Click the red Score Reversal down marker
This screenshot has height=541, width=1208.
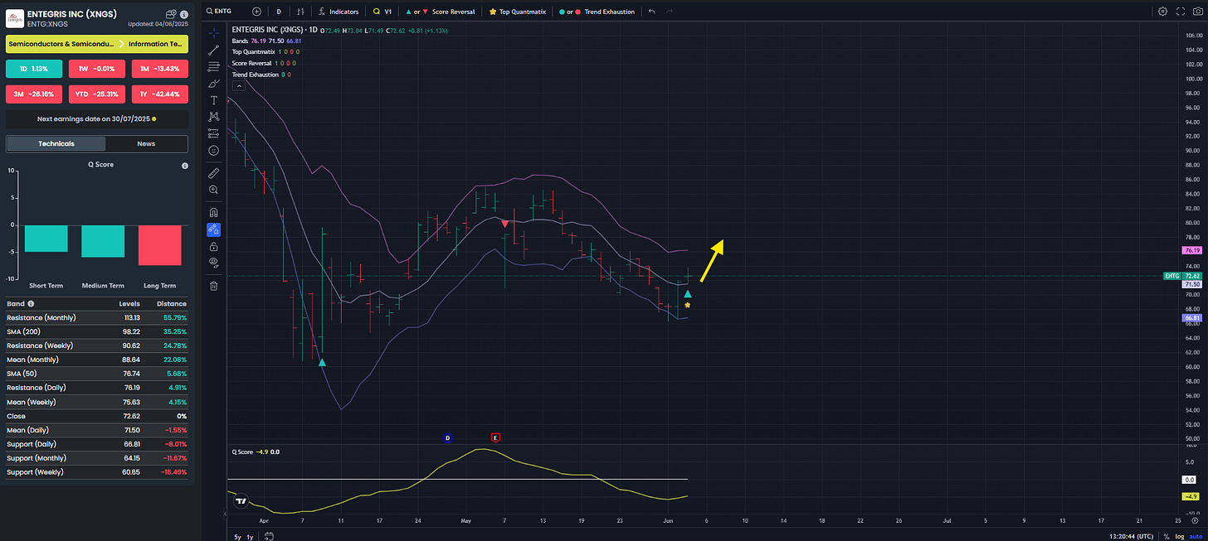[505, 224]
